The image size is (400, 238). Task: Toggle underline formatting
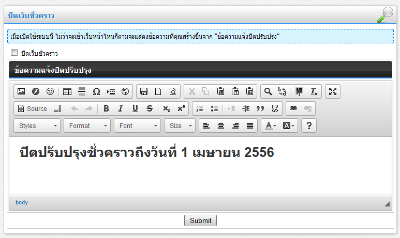click(135, 109)
